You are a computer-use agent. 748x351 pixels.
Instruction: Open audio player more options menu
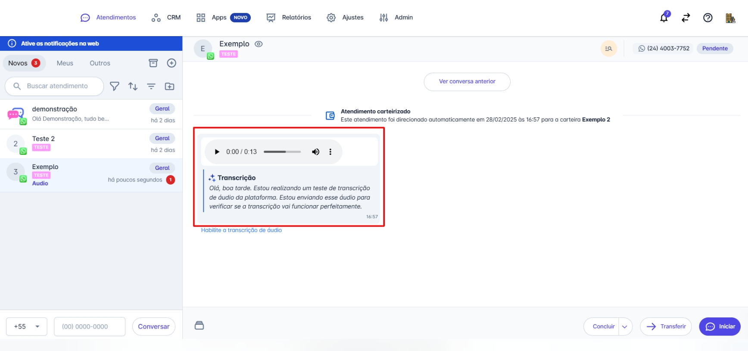330,152
